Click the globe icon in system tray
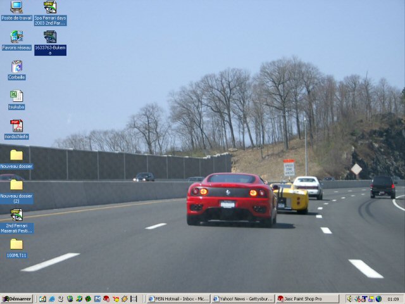This screenshot has height=304, width=405. pyautogui.click(x=378, y=299)
